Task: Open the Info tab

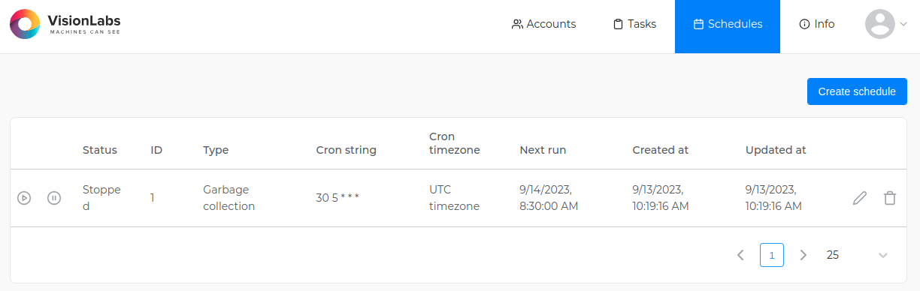Action: 817,24
